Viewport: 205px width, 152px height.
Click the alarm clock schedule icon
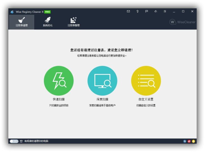click(x=21, y=141)
